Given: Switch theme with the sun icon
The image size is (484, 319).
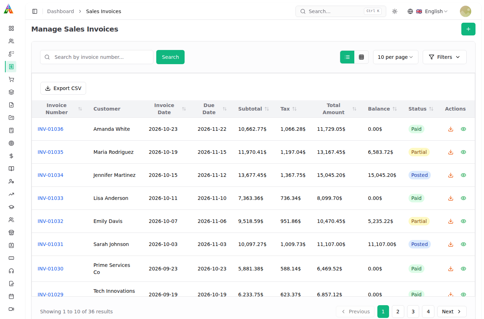Looking at the screenshot, I should (395, 11).
